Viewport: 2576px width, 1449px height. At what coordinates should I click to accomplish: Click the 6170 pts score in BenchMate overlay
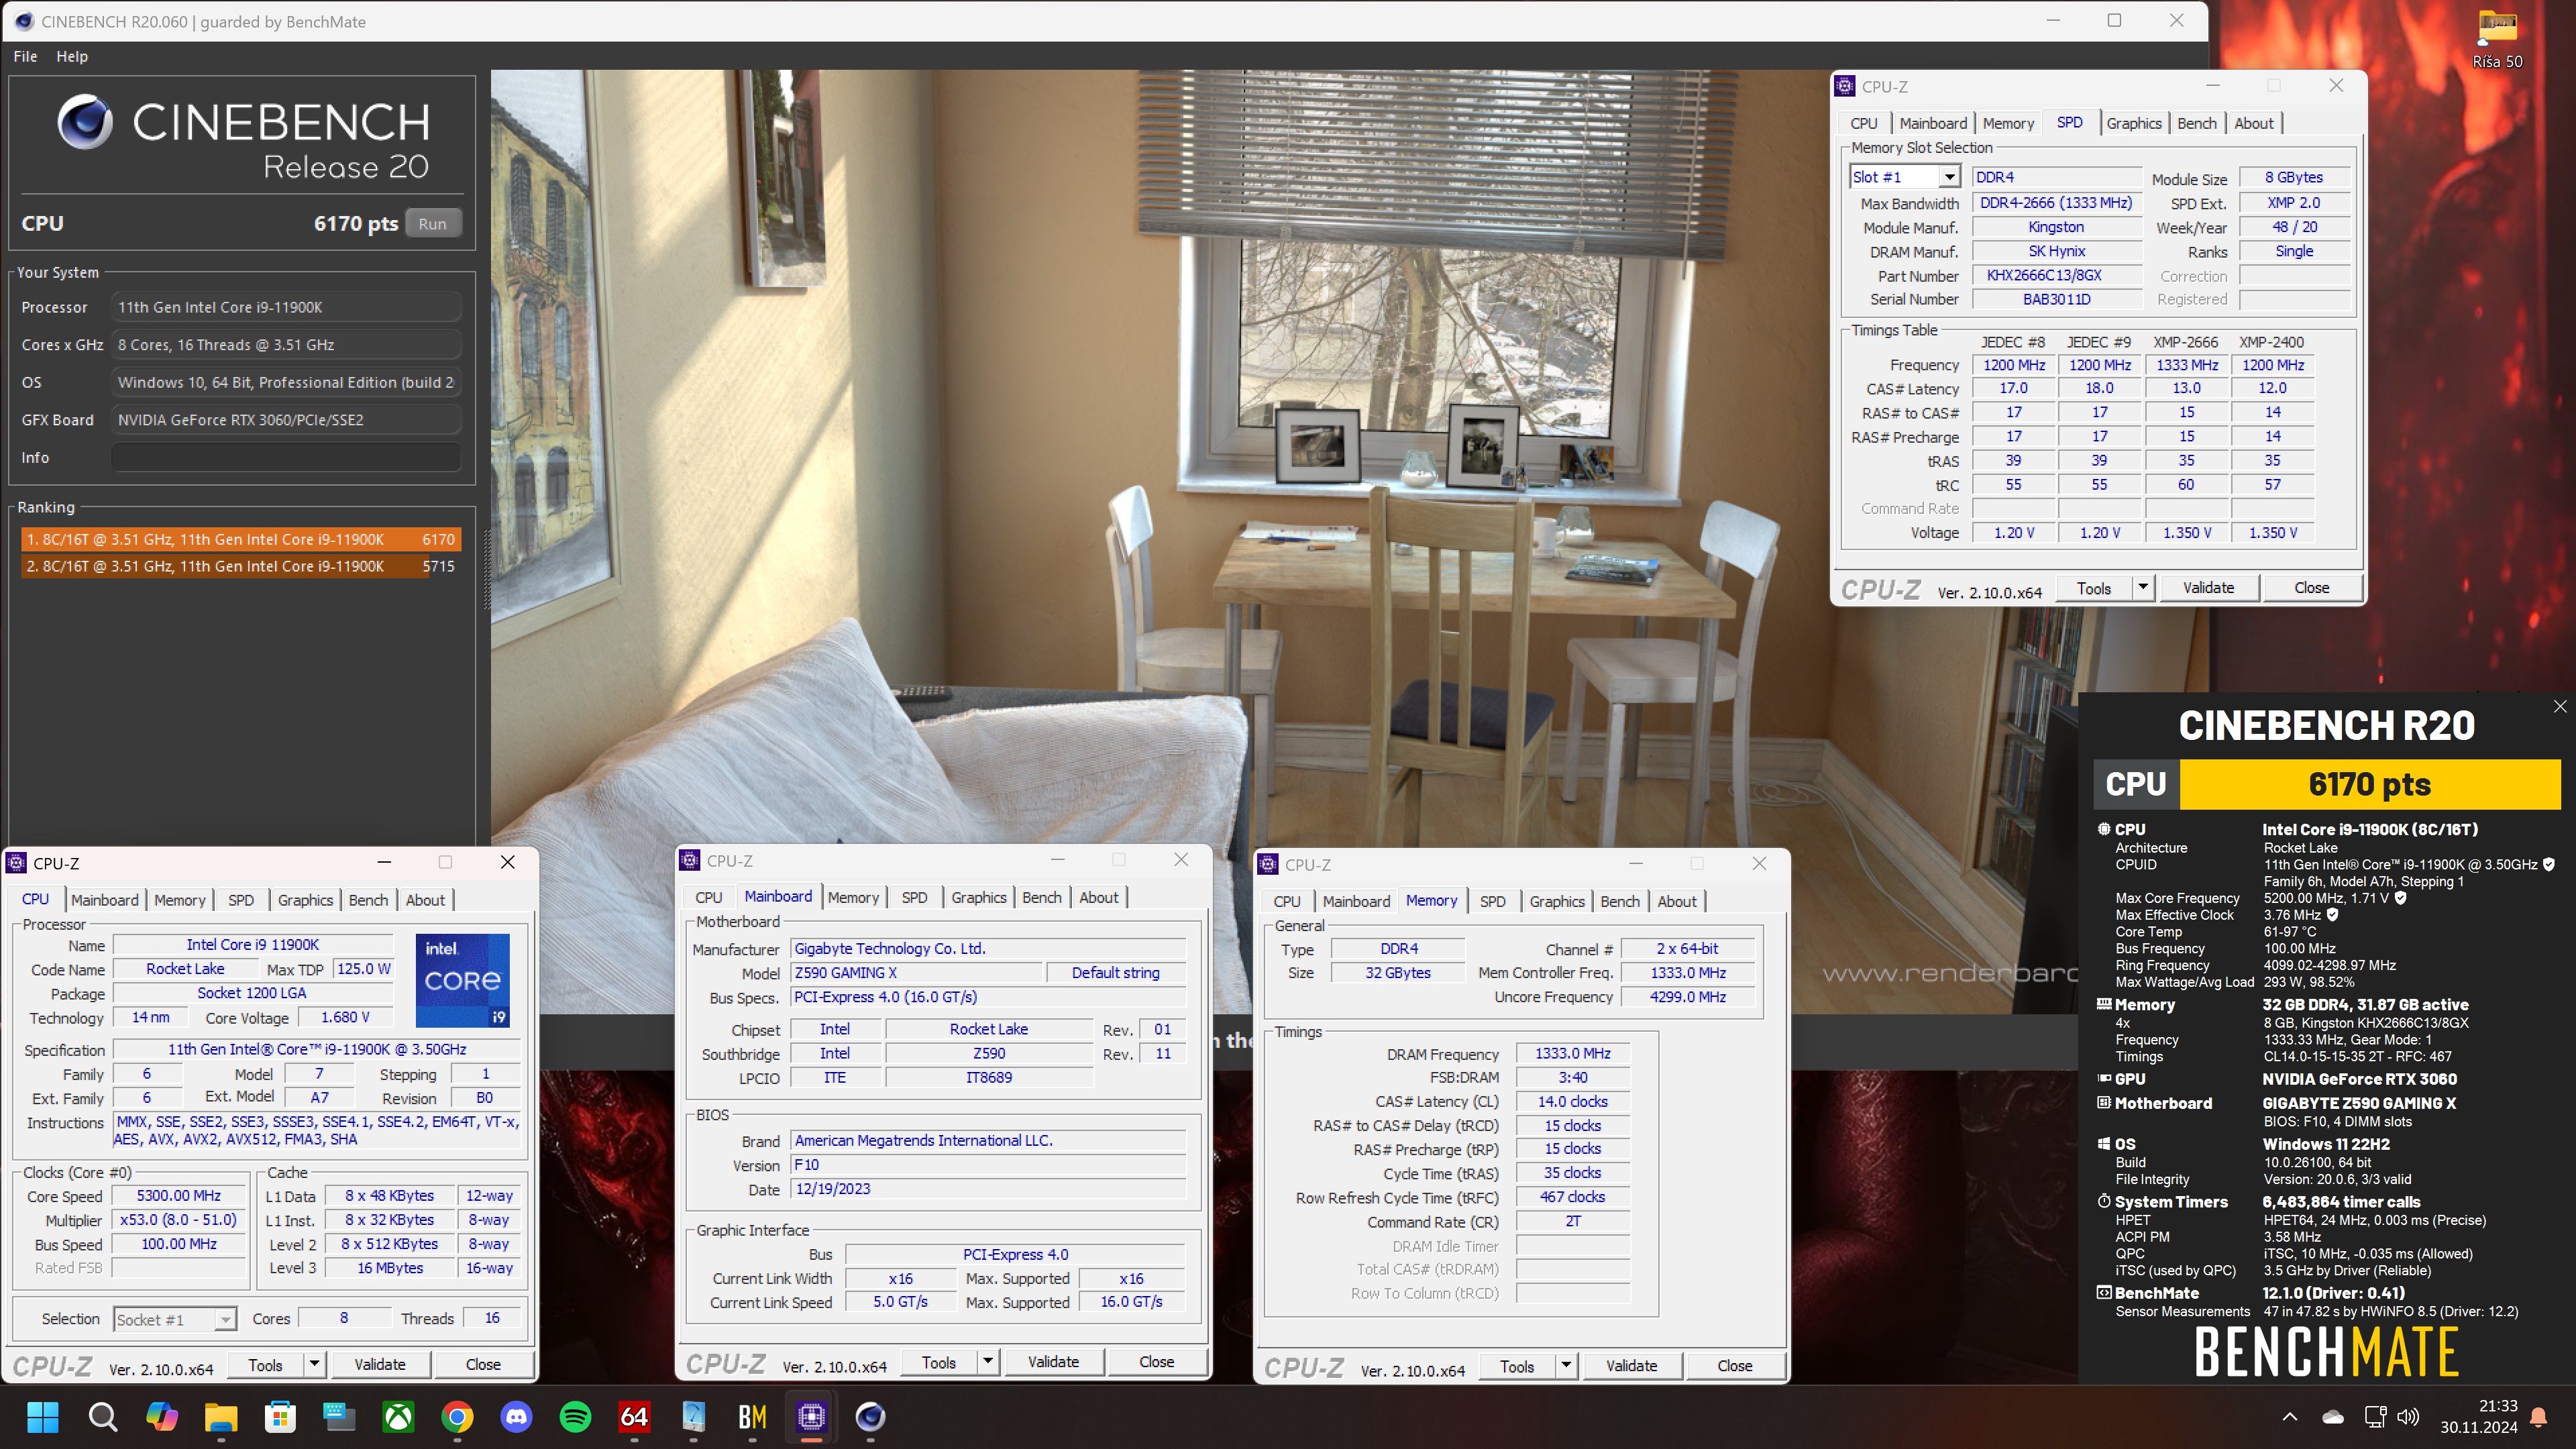coord(2369,784)
